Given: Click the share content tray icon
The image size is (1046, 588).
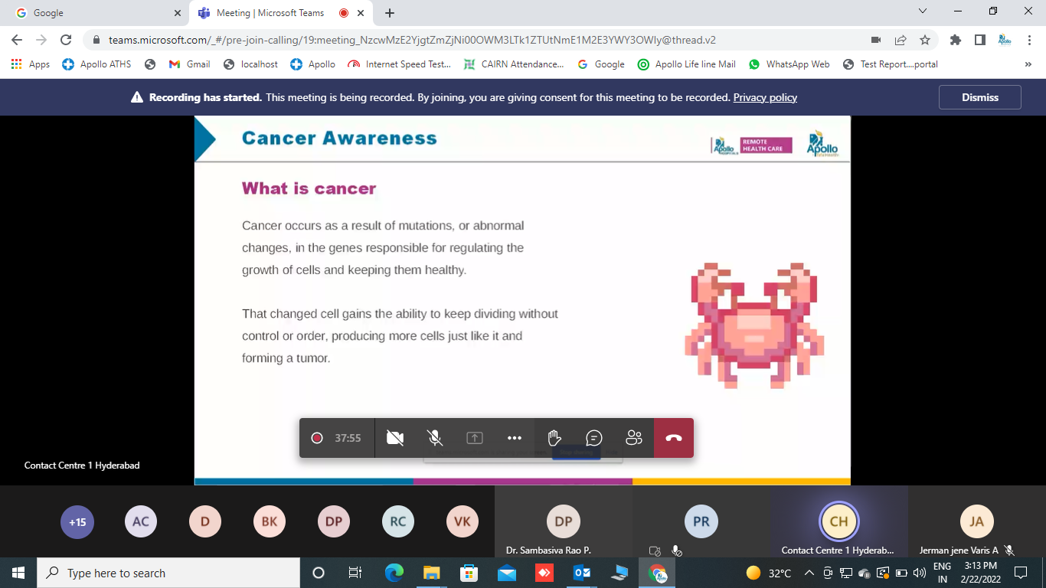Looking at the screenshot, I should [475, 438].
